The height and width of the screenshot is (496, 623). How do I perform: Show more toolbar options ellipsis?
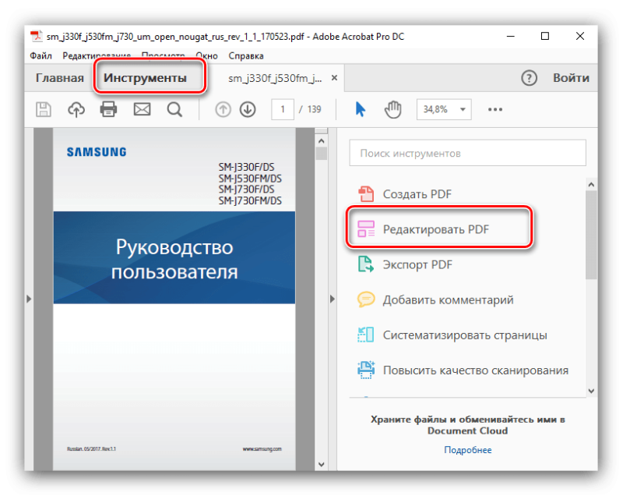495,109
